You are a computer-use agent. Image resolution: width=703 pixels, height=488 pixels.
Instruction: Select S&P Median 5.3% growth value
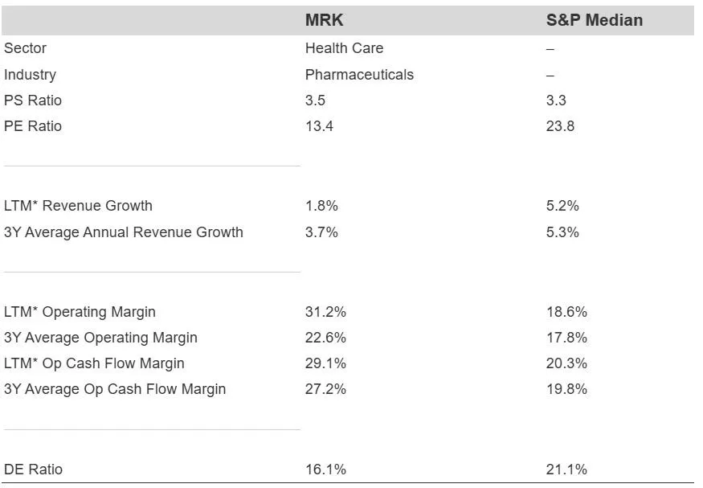click(x=562, y=232)
